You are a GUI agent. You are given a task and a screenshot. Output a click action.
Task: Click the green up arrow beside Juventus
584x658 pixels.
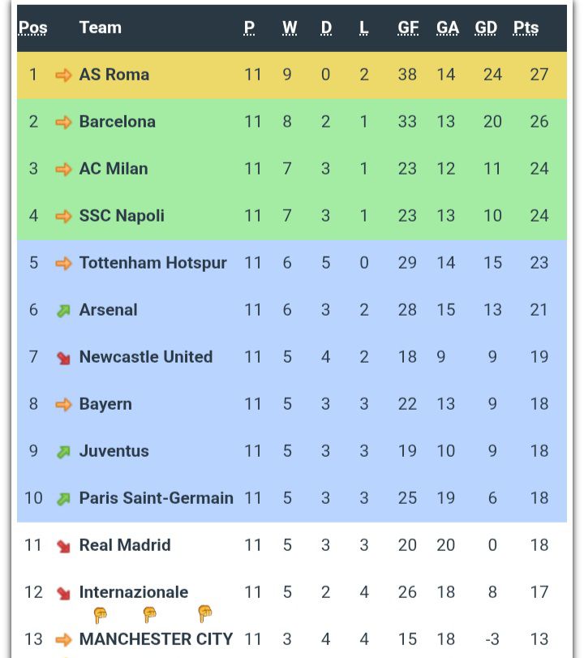point(63,452)
